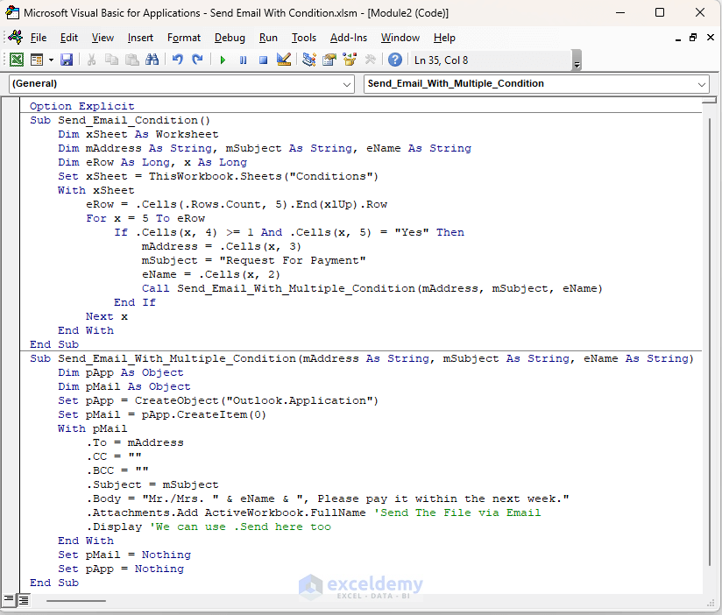Click the 'Next x' line
Image resolution: width=722 pixels, height=615 pixels.
click(107, 317)
